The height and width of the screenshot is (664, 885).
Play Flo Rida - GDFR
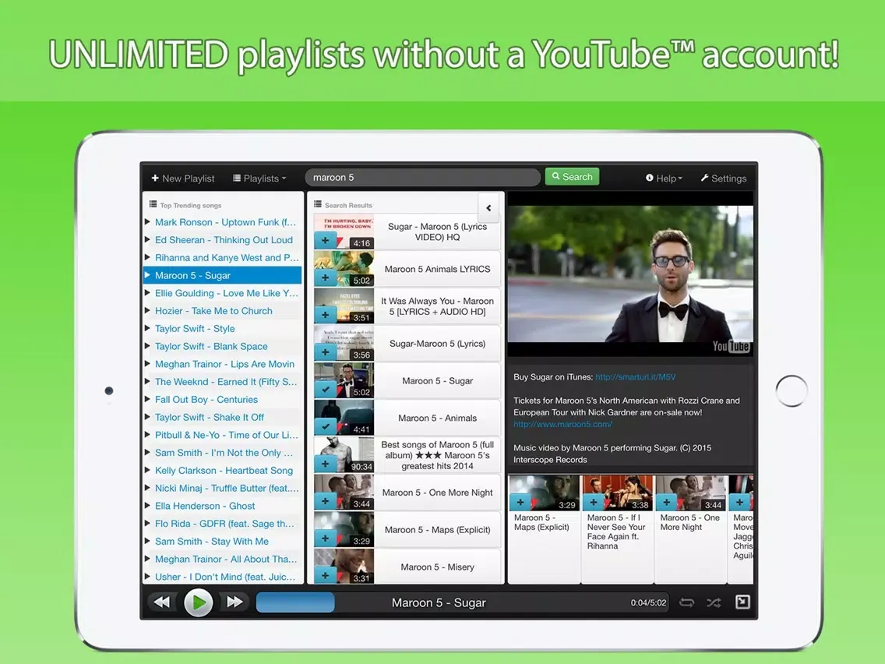click(x=222, y=524)
